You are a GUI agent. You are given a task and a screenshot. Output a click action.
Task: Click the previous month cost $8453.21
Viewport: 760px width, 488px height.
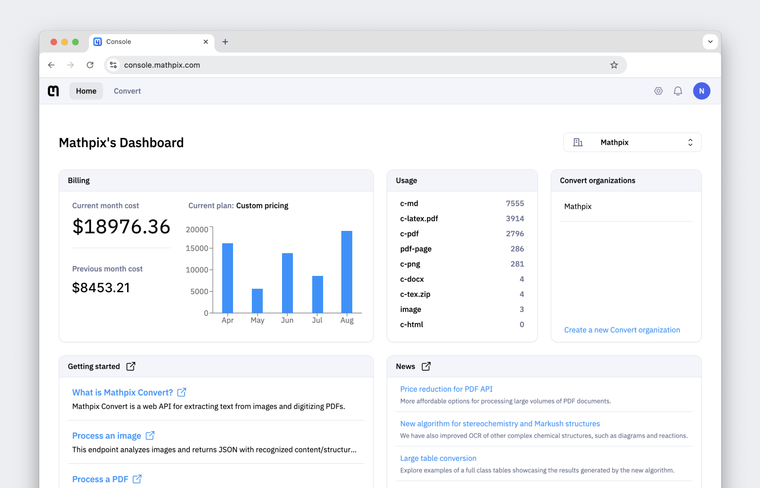(101, 288)
